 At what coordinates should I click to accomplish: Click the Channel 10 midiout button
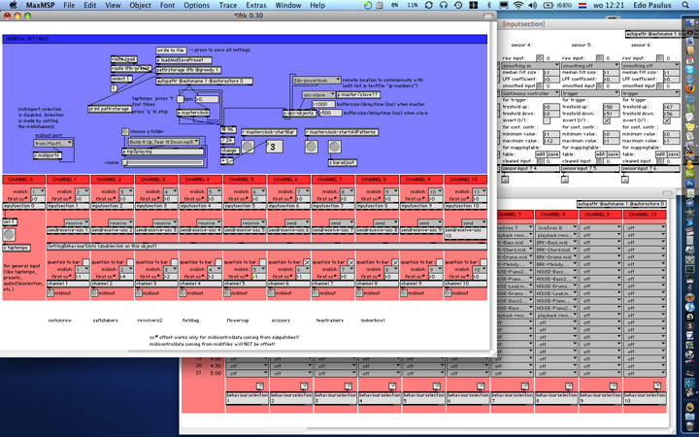pyautogui.click(x=448, y=293)
